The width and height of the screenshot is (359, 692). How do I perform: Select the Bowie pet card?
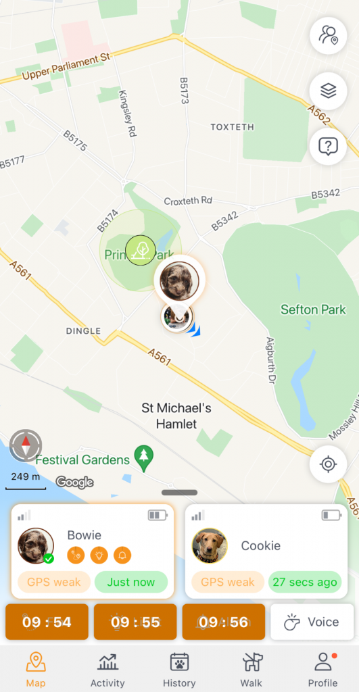click(x=93, y=551)
